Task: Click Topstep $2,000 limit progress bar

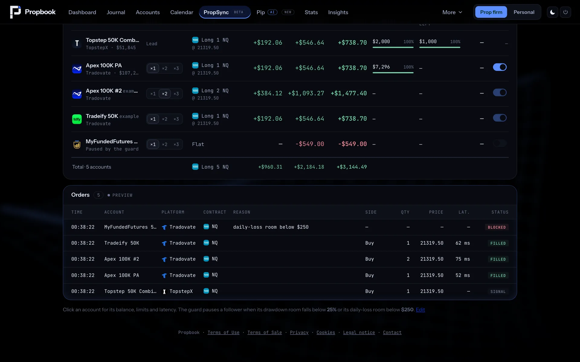Action: click(x=393, y=47)
